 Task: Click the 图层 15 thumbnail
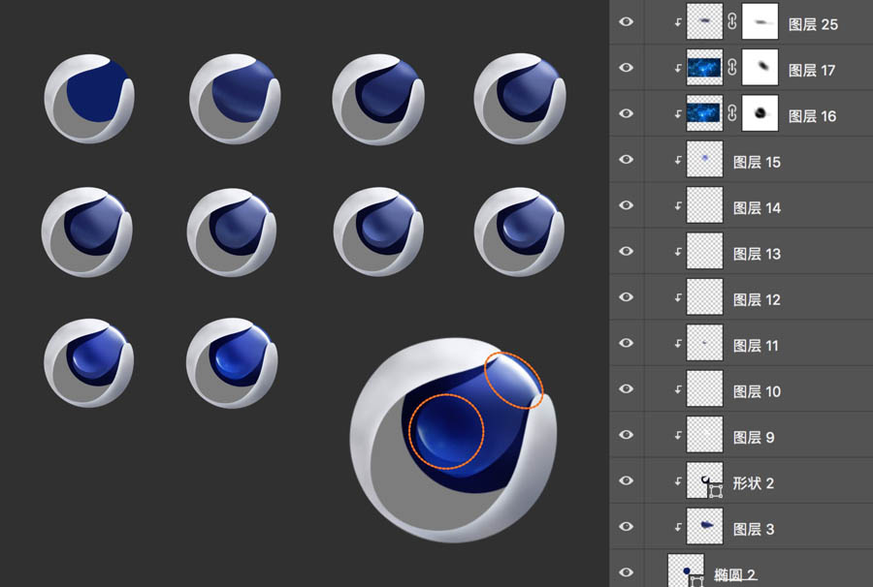pyautogui.click(x=705, y=159)
